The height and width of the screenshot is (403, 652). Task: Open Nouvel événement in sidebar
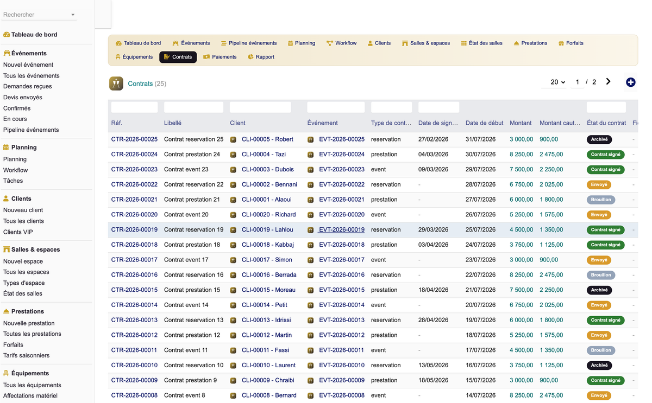tap(28, 65)
